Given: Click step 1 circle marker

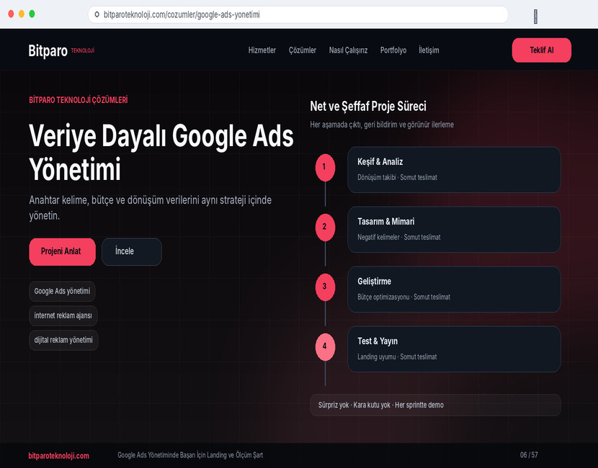Looking at the screenshot, I should coord(325,167).
